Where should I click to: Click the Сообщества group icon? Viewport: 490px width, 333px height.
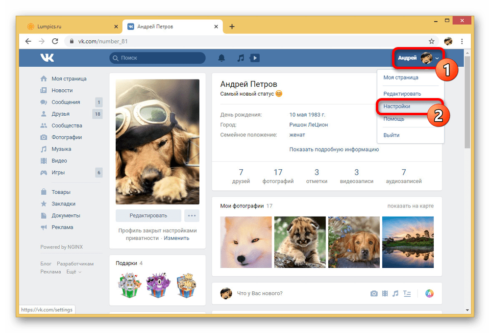click(x=44, y=126)
